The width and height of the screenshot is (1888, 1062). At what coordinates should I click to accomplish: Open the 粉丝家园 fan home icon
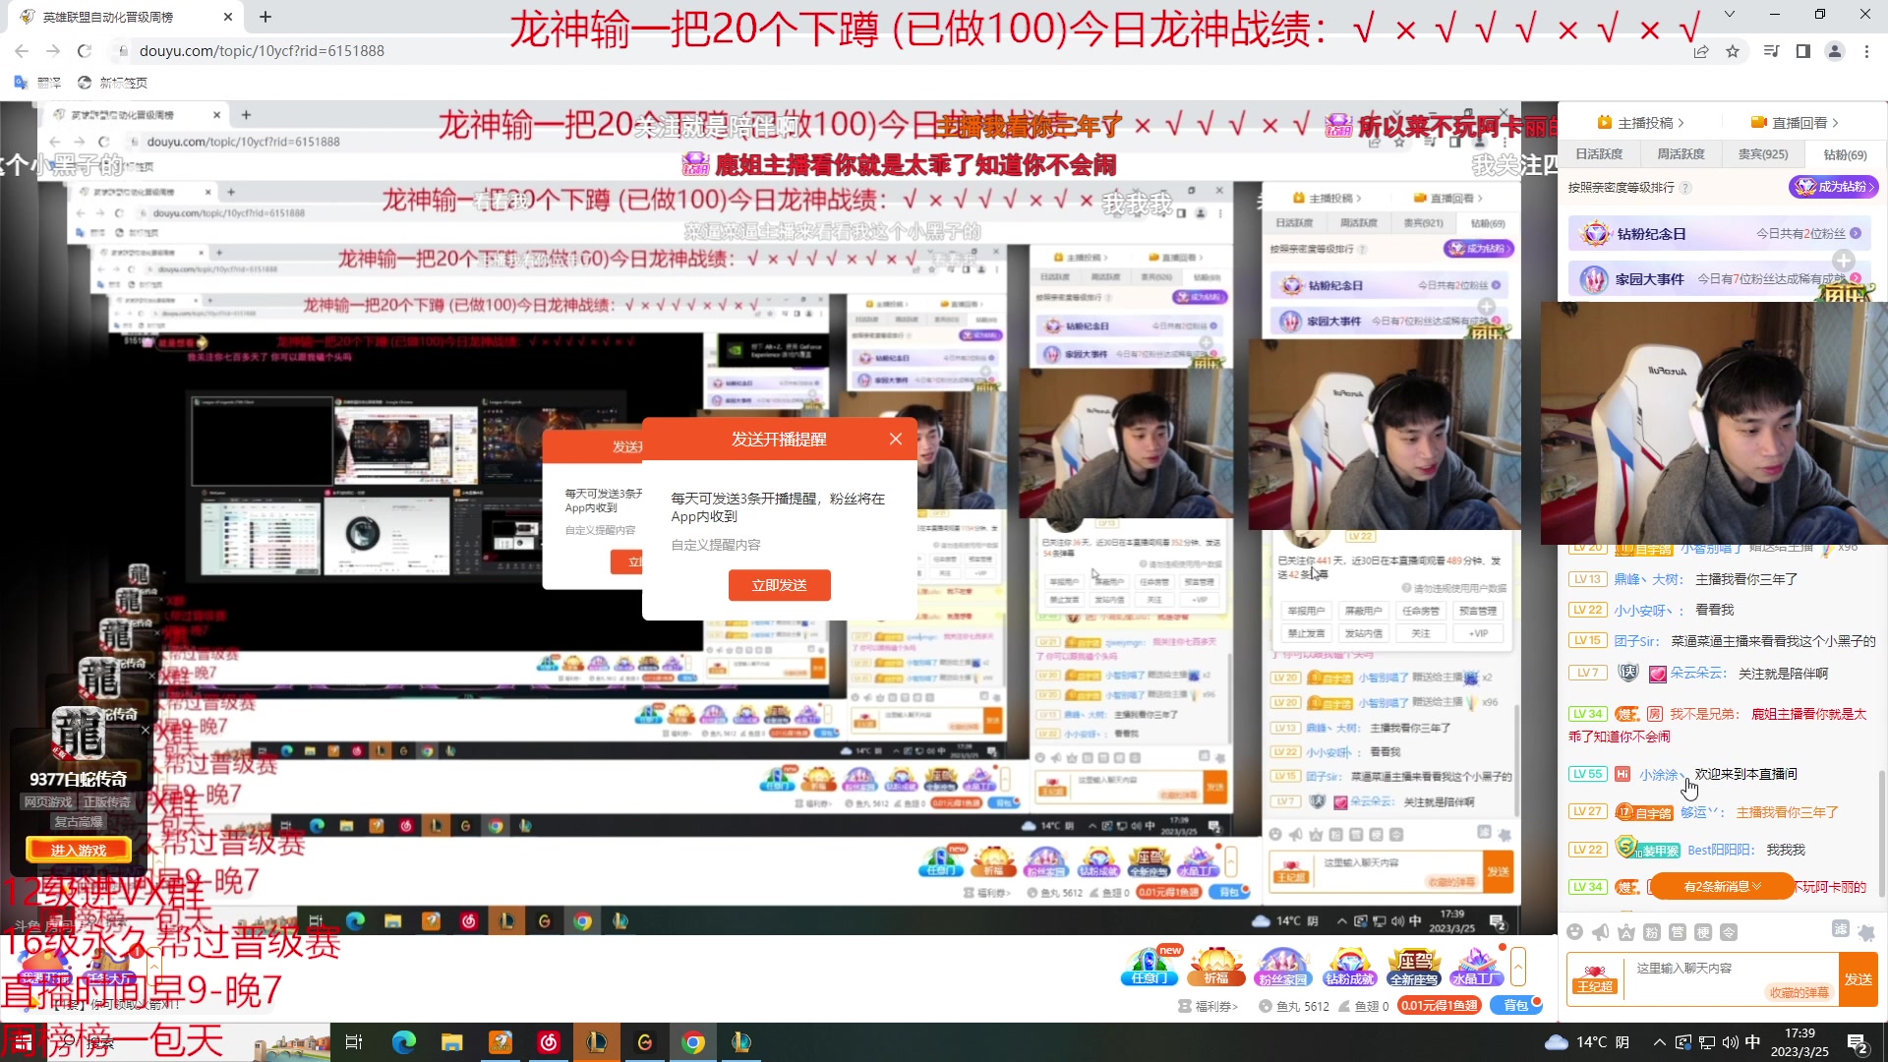1283,966
